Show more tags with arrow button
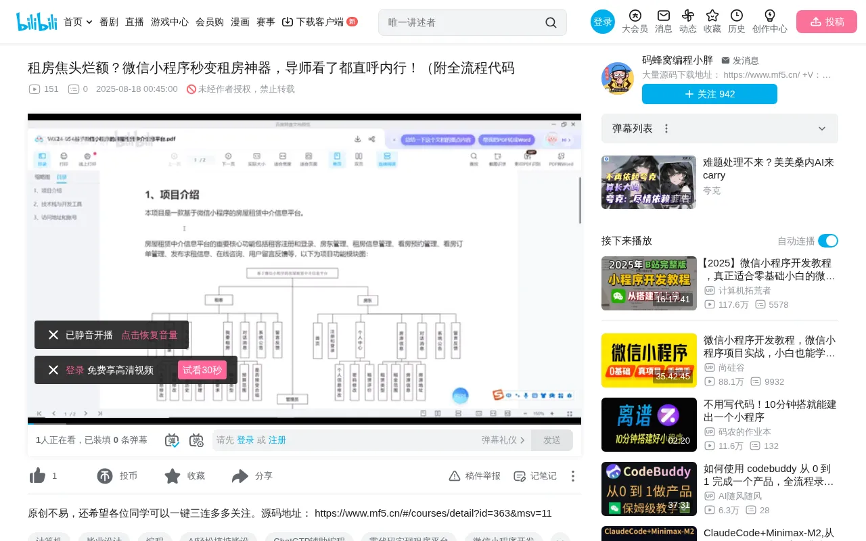Screen dimensions: 866x541 pyautogui.click(x=560, y=540)
